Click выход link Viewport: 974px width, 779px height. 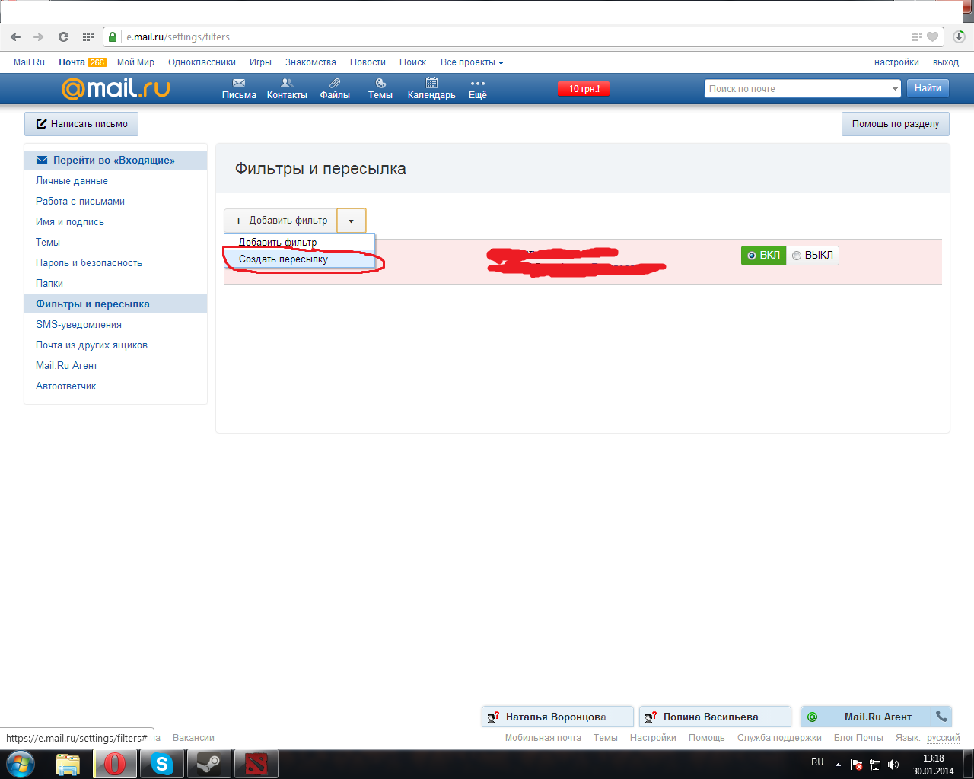[946, 62]
